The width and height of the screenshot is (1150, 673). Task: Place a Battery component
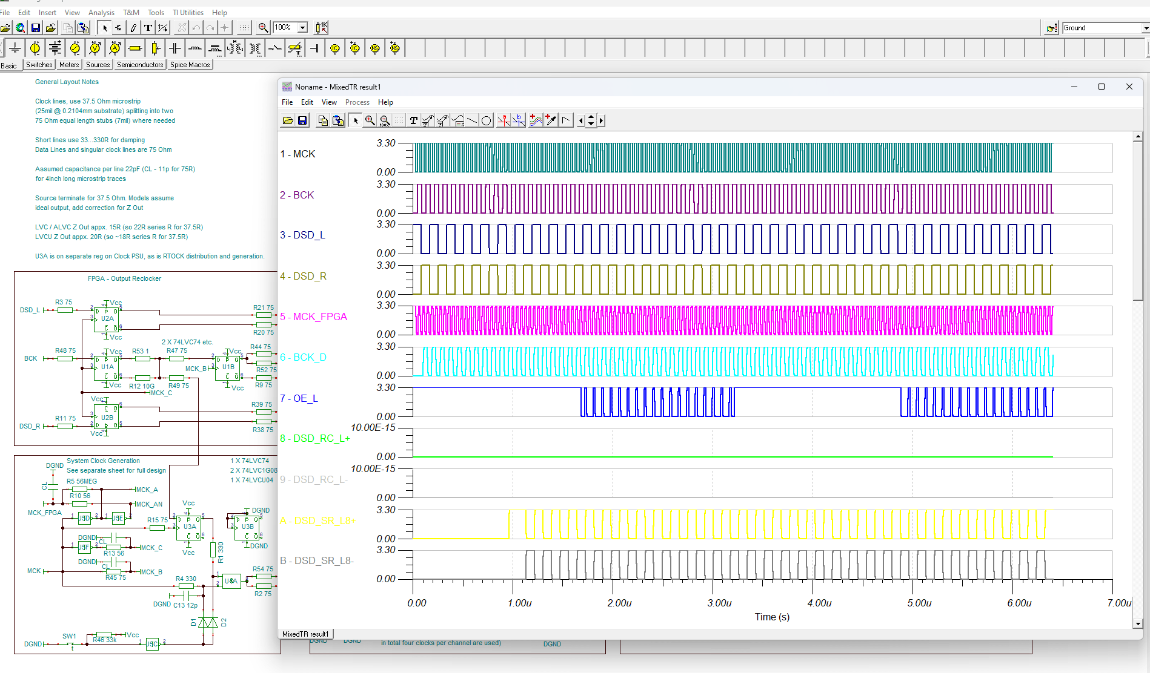[x=55, y=48]
